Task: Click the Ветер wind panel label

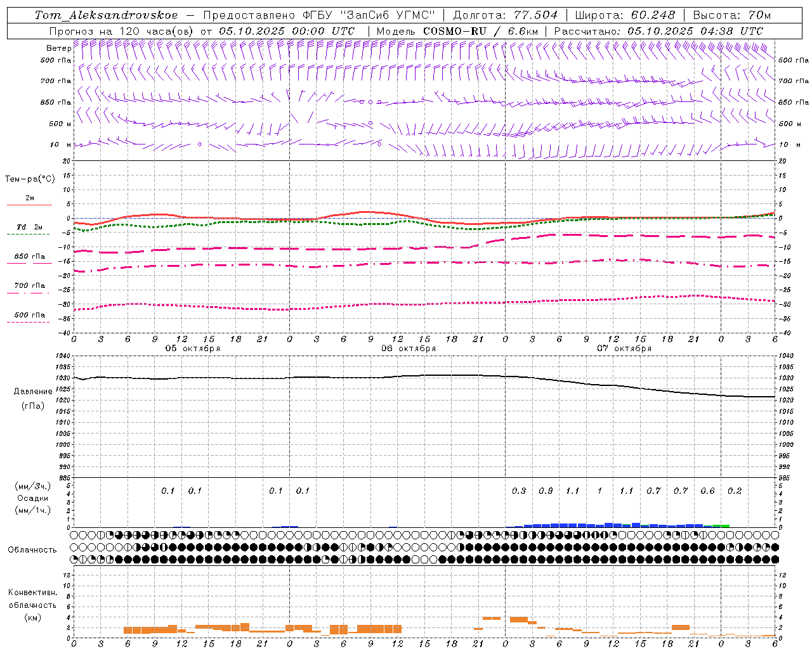Action: click(x=58, y=48)
